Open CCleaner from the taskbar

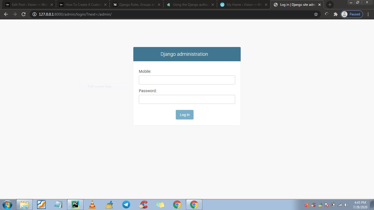143,205
